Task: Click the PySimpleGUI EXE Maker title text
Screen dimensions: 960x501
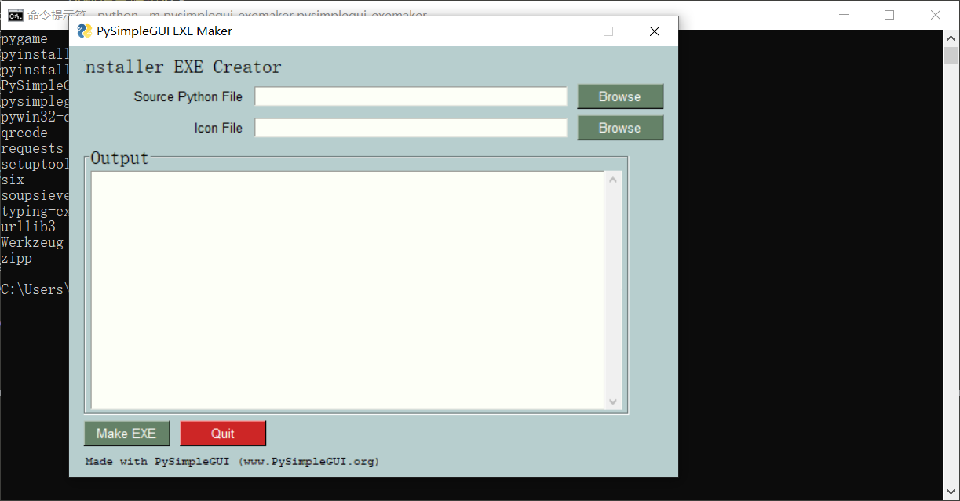Action: click(165, 31)
